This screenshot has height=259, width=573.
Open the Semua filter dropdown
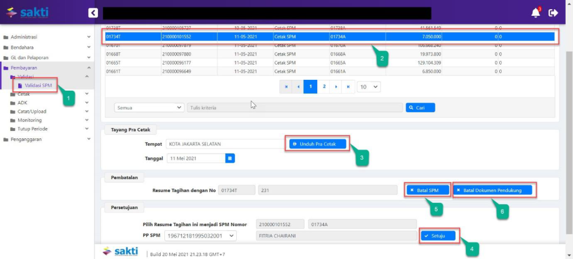tap(149, 107)
